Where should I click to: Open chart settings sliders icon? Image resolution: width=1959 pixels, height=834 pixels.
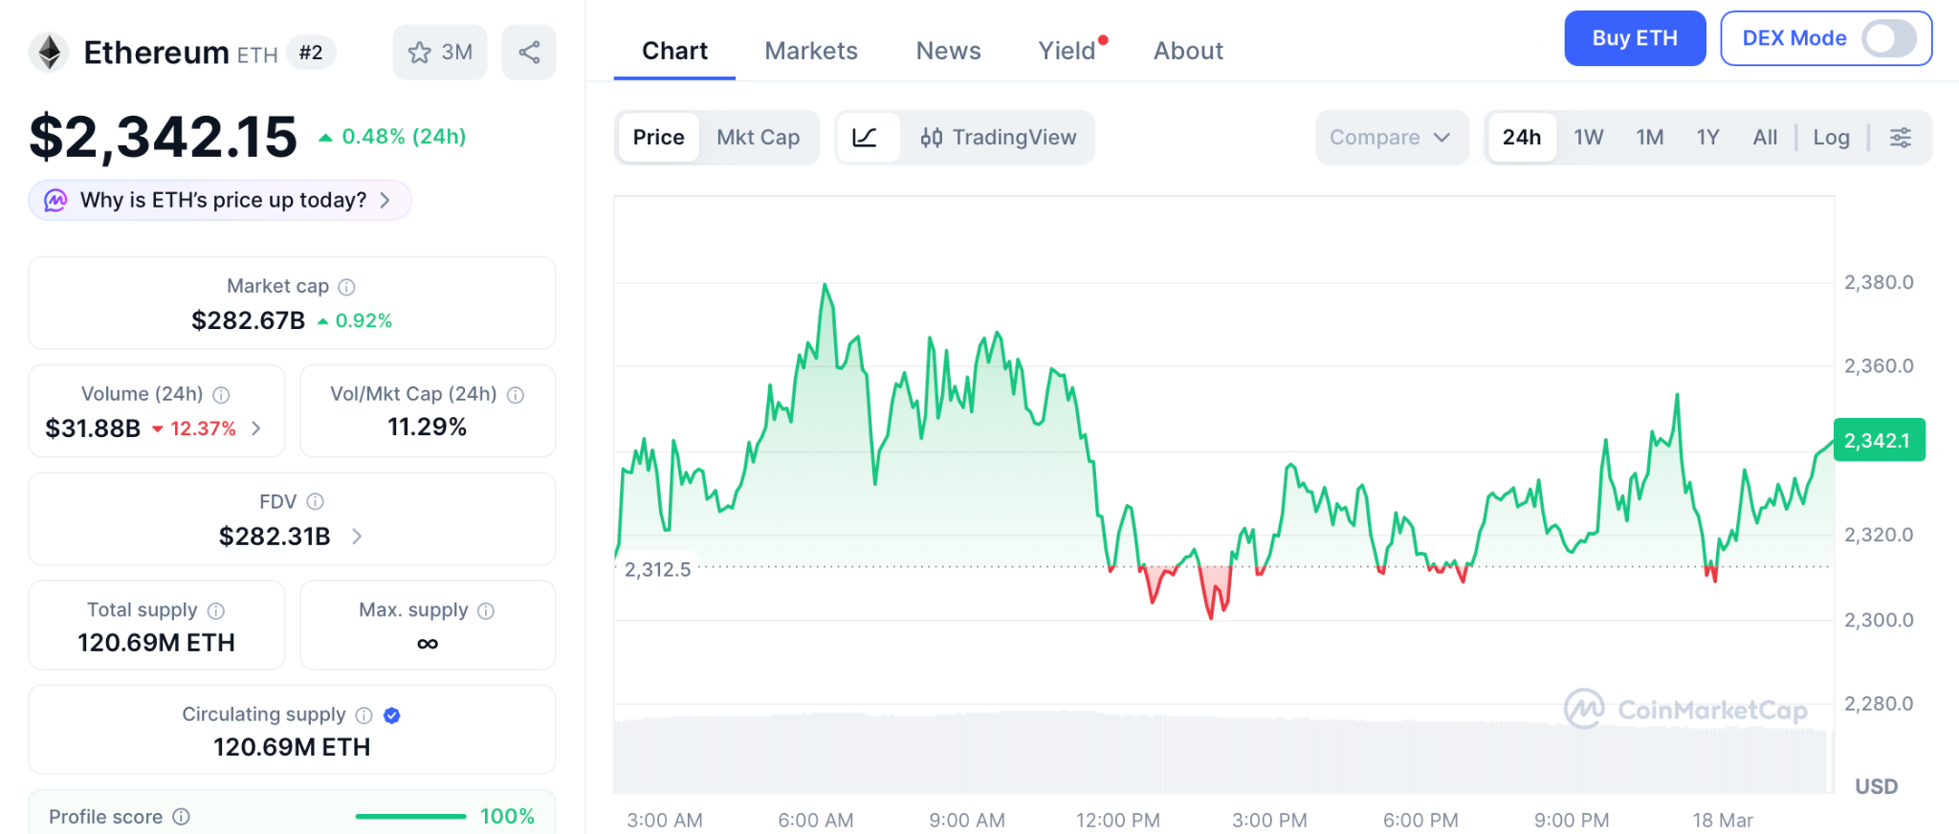coord(1900,138)
